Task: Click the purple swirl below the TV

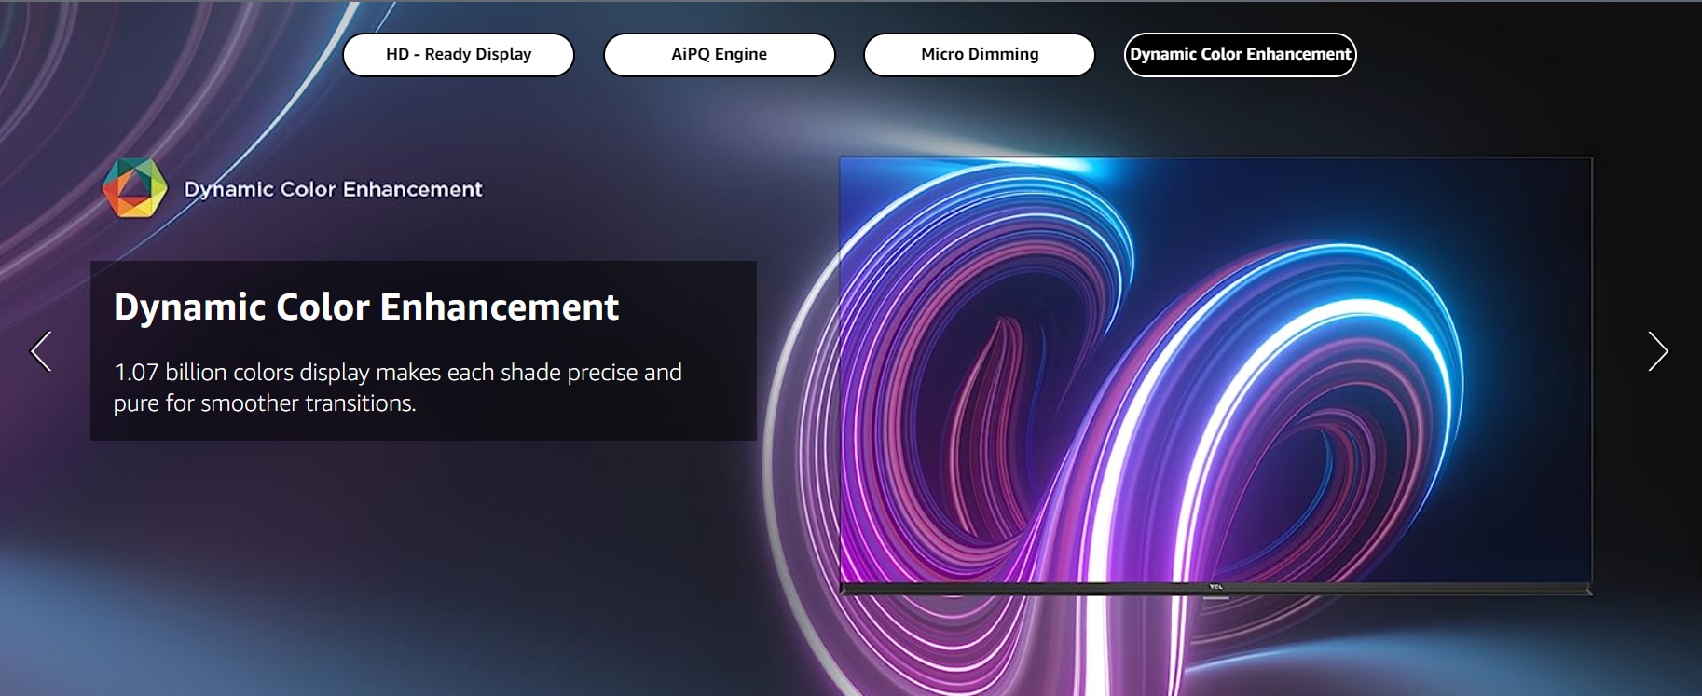Action: tap(932, 643)
